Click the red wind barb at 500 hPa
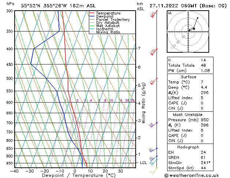The height and width of the screenshot is (178, 230). [x=154, y=81]
